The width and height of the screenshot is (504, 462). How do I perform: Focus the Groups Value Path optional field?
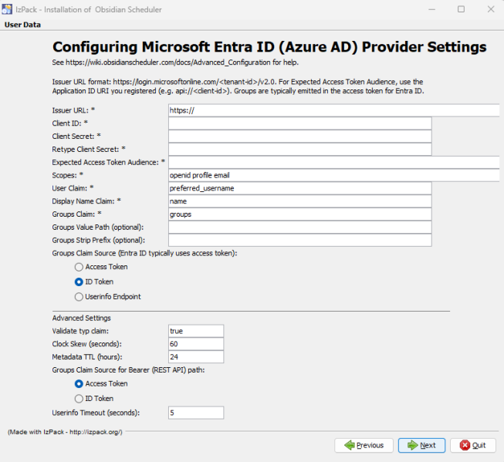pos(300,228)
